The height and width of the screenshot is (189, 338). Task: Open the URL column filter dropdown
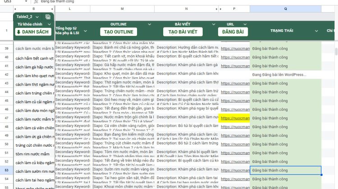click(246, 24)
